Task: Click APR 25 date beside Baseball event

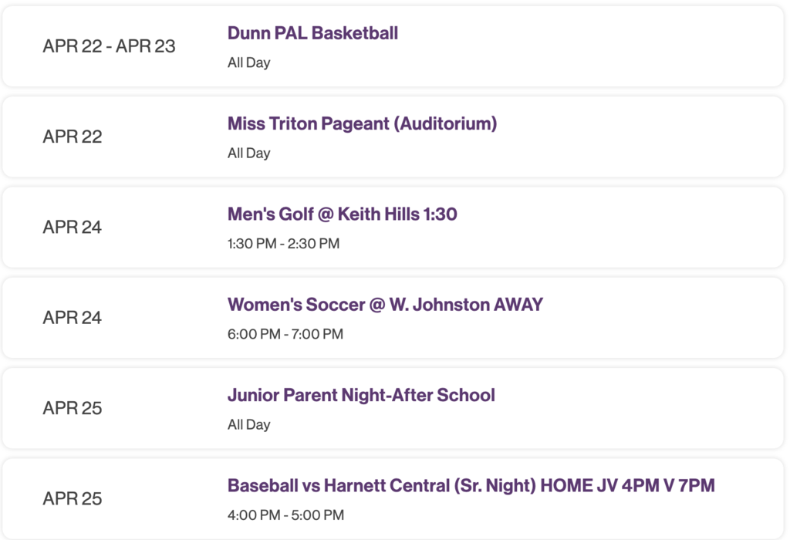Action: [73, 498]
